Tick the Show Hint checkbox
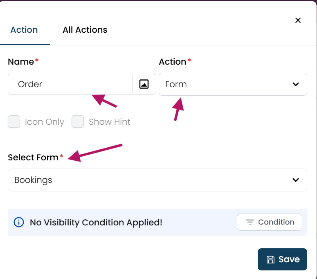Viewport: 317px width, 279px height. pyautogui.click(x=78, y=122)
